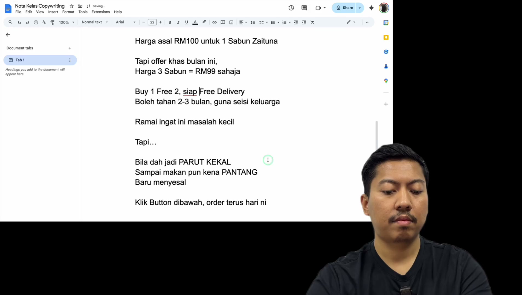Image resolution: width=522 pixels, height=295 pixels.
Task: Select the Paint format tool
Action: coord(53,22)
